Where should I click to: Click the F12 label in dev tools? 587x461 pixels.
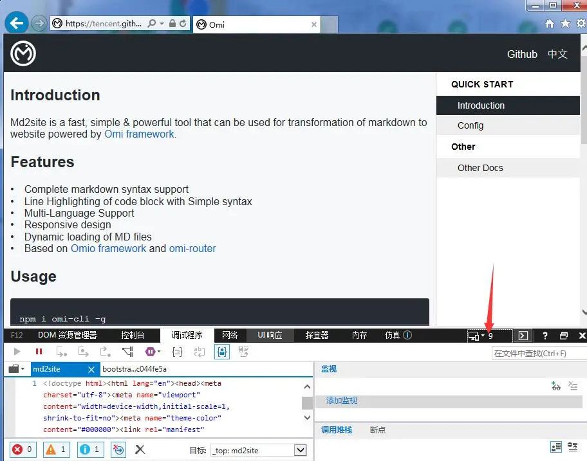[x=17, y=335]
